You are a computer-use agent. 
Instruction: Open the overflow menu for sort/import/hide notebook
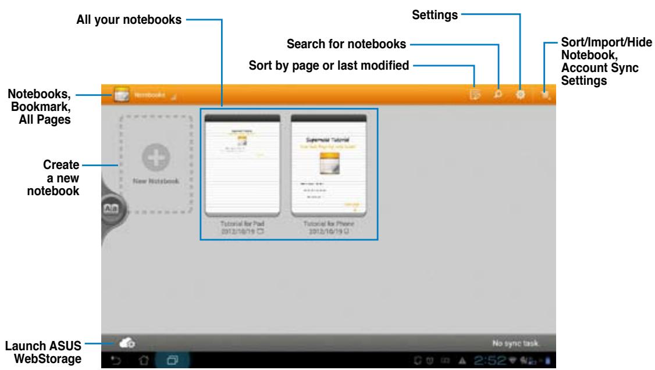pos(545,95)
